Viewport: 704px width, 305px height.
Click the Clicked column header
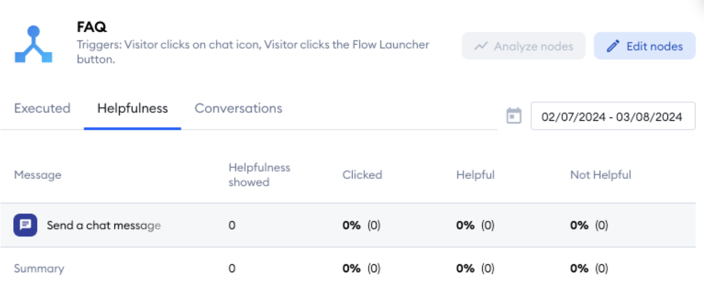[362, 175]
